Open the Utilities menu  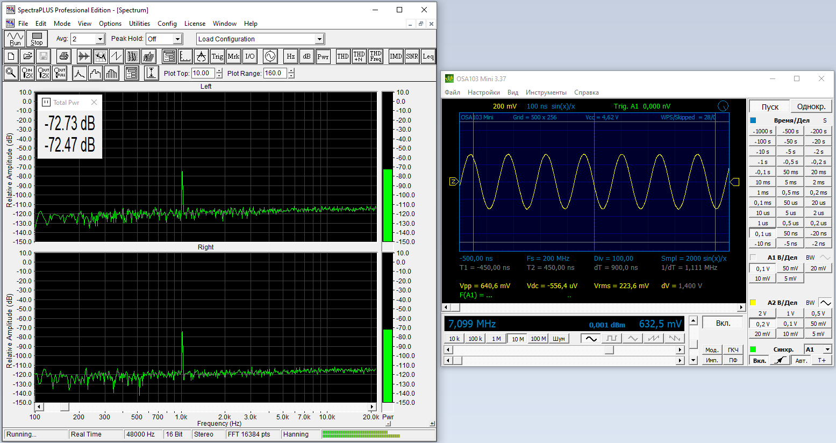pos(139,24)
